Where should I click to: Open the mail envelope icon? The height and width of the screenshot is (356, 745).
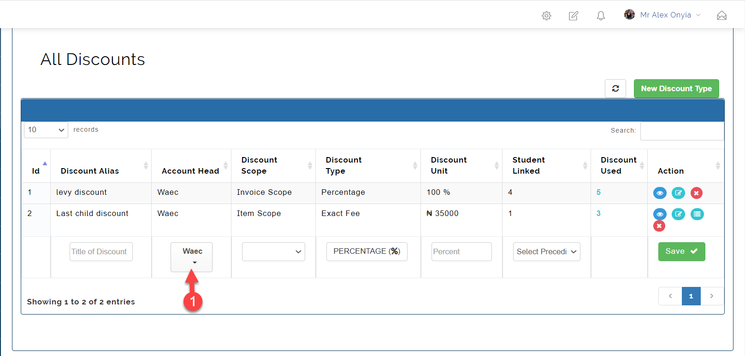[x=722, y=16]
